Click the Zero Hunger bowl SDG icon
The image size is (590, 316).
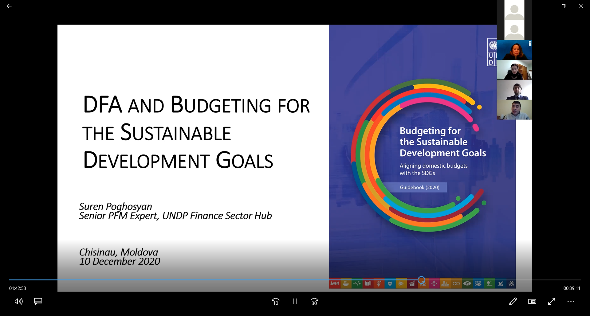(346, 283)
